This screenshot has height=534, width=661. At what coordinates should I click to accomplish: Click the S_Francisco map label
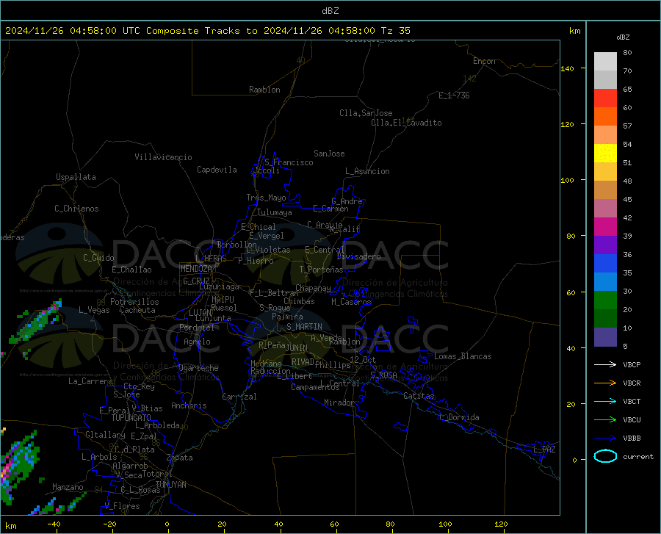(289, 162)
